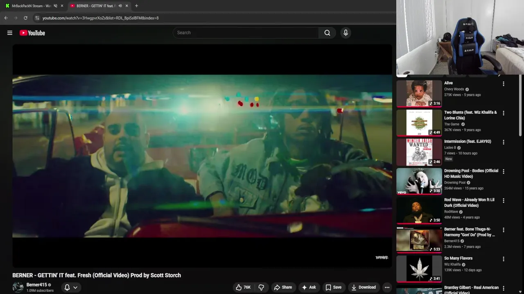This screenshot has width=524, height=294.
Task: Open options menu for Two Blunts video
Action: pos(504,113)
